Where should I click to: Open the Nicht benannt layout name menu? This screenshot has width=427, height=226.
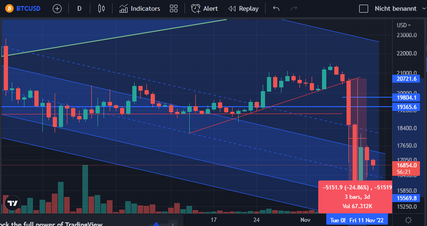pyautogui.click(x=396, y=9)
